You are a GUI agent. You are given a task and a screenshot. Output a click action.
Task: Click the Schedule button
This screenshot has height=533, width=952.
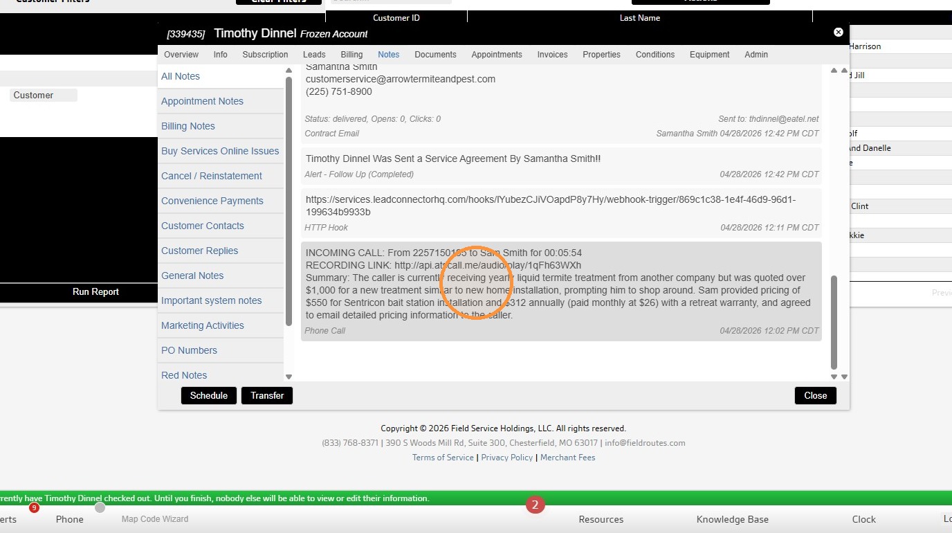[x=209, y=395]
